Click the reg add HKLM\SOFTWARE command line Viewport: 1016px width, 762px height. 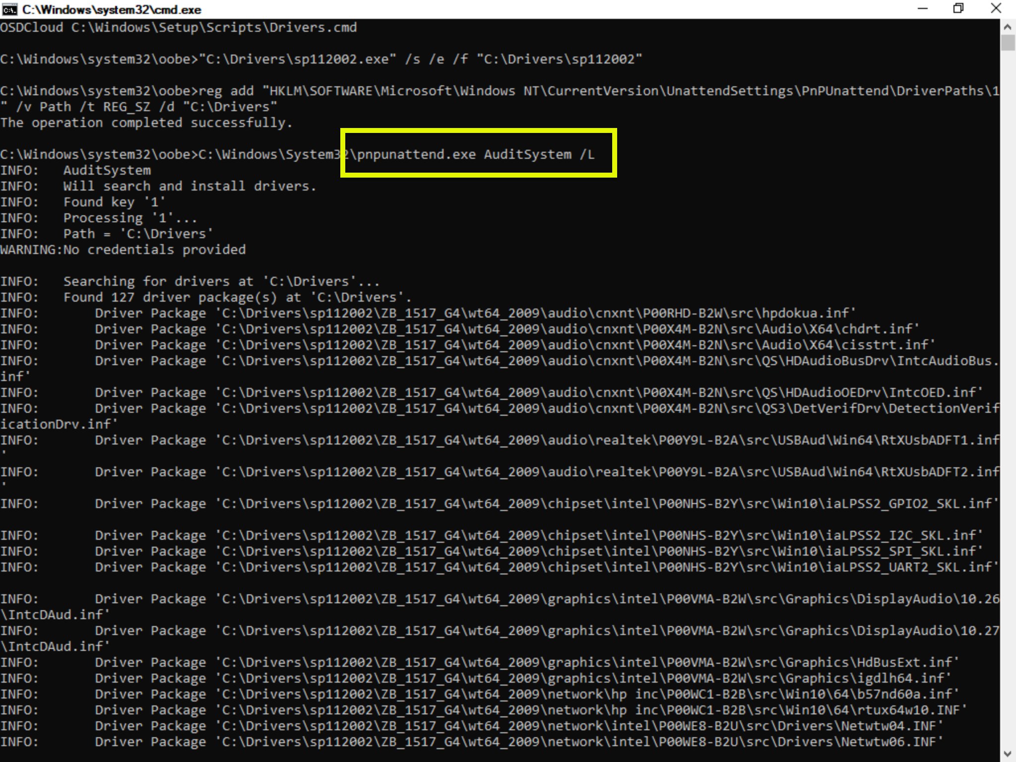pos(500,99)
